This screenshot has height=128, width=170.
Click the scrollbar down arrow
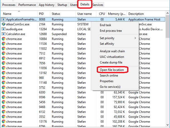click(x=167, y=125)
